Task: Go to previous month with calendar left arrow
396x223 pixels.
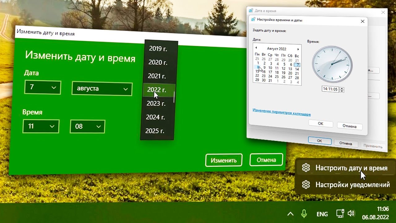Action: point(256,48)
